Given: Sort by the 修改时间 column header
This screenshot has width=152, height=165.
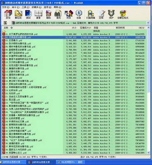Looking at the screenshot, I should pyautogui.click(x=123, y=28).
